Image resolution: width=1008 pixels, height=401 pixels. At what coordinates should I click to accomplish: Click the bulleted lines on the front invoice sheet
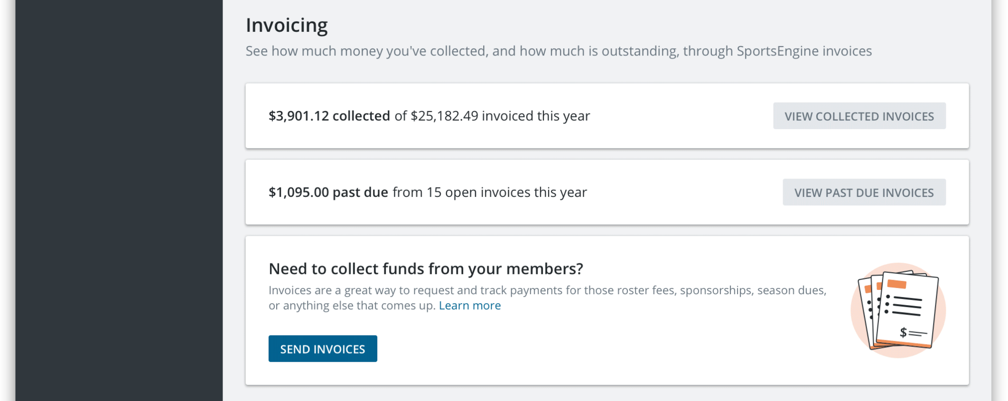click(x=904, y=306)
